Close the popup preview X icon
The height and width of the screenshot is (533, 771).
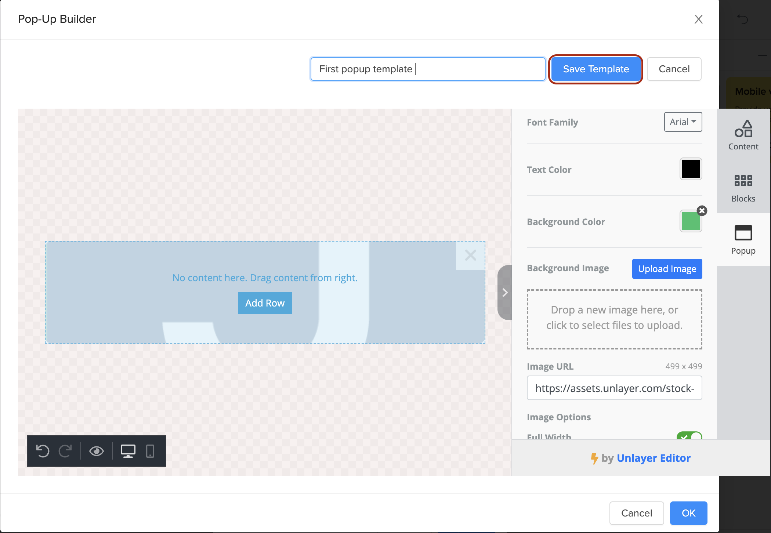pos(470,255)
